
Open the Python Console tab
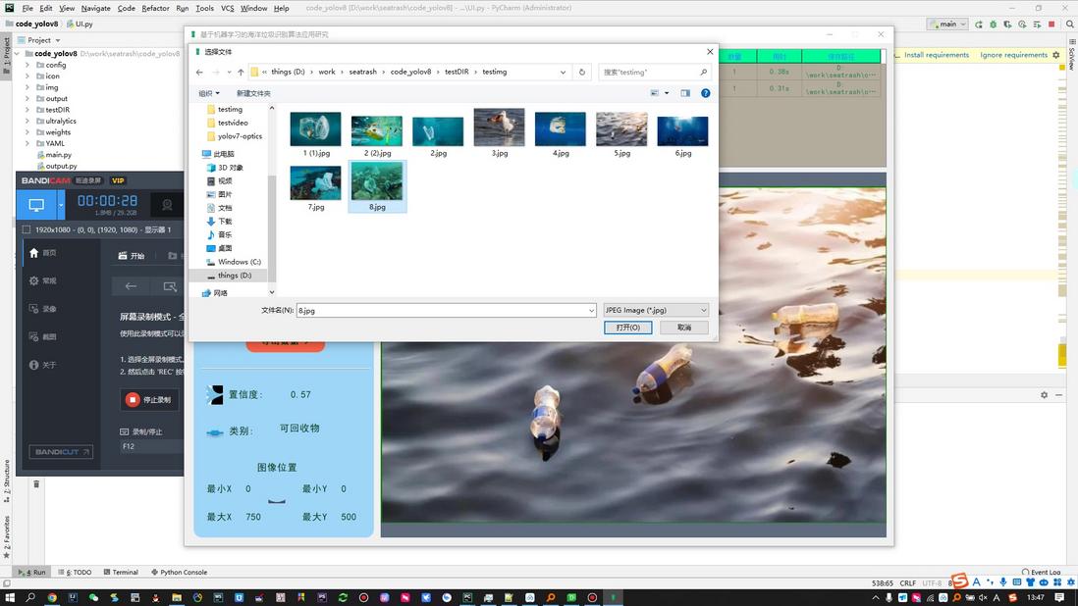179,572
